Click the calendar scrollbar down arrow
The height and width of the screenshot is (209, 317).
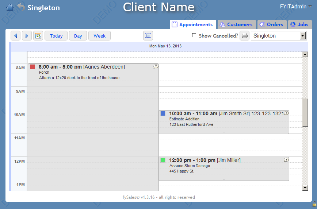coord(305,188)
